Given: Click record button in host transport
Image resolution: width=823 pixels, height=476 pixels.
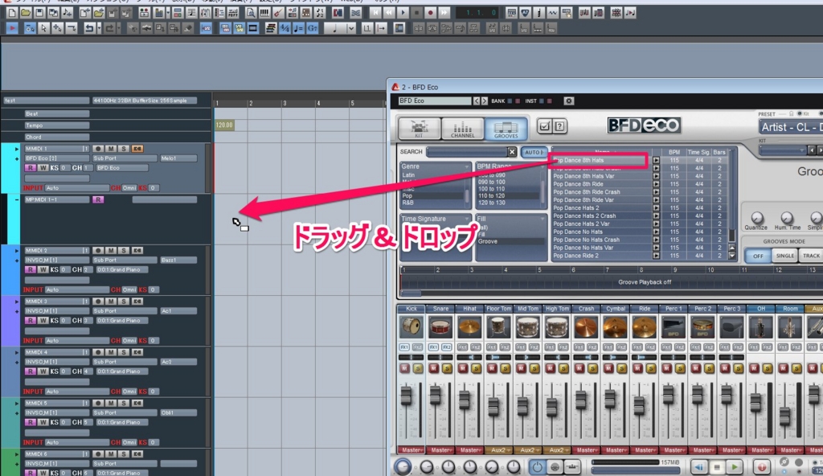Looking at the screenshot, I should tap(431, 13).
